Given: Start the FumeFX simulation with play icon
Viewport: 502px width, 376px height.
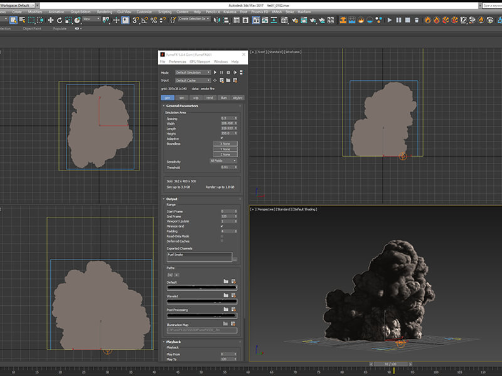Looking at the screenshot, I should (215, 73).
